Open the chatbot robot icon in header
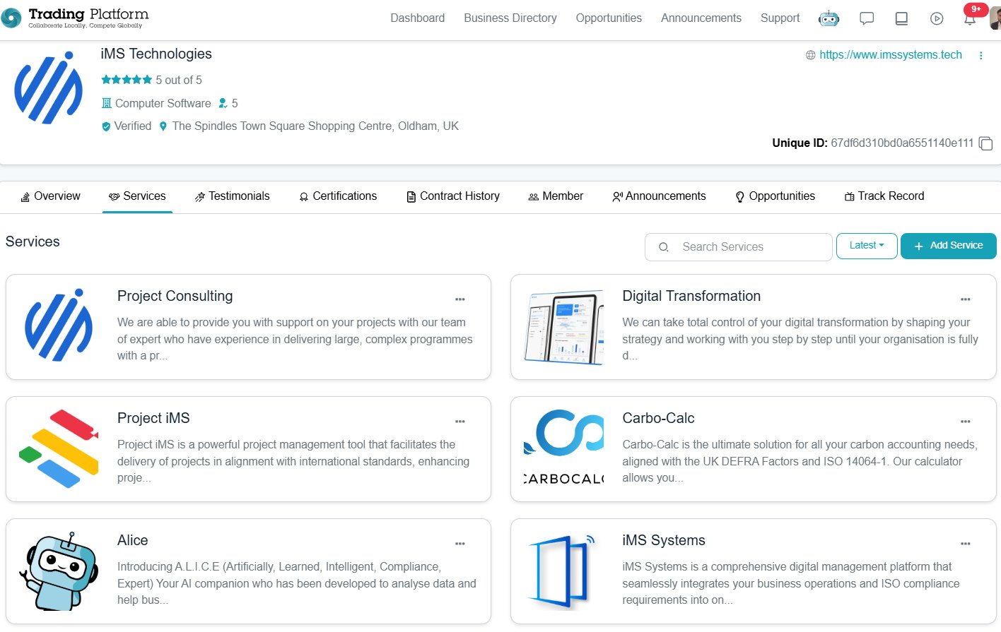The width and height of the screenshot is (1001, 632). (x=829, y=18)
